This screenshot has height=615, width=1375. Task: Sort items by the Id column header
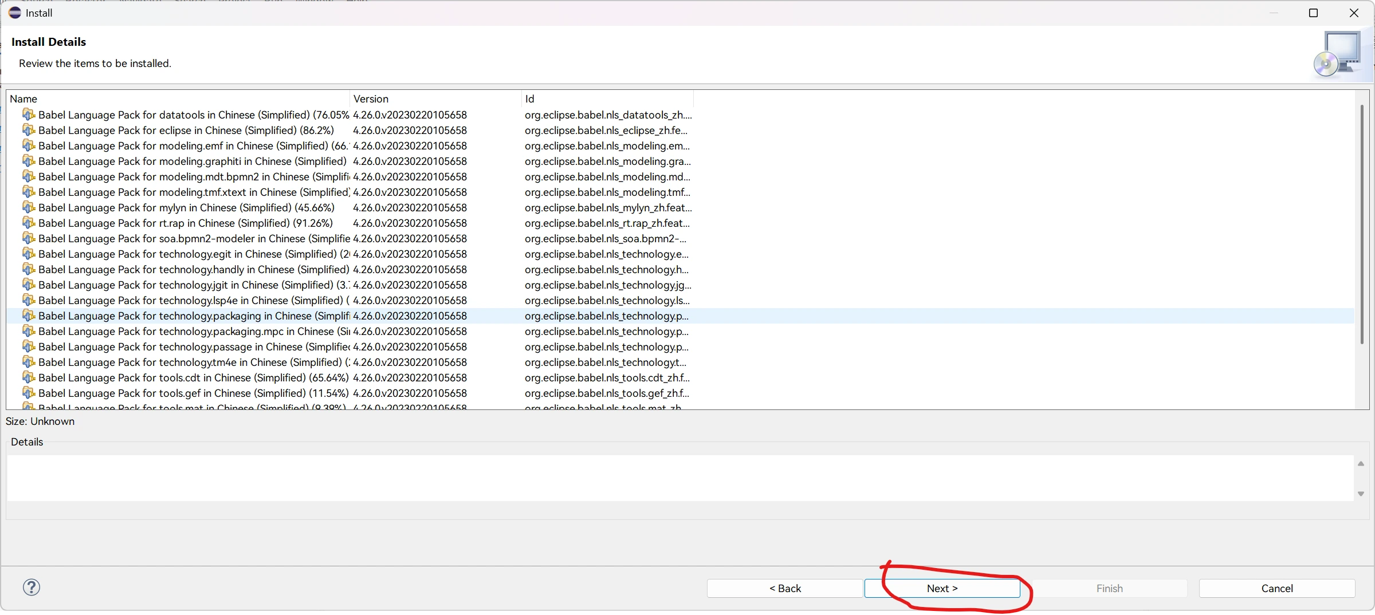(607, 98)
